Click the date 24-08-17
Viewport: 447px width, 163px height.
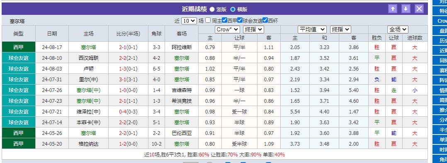[52, 47]
